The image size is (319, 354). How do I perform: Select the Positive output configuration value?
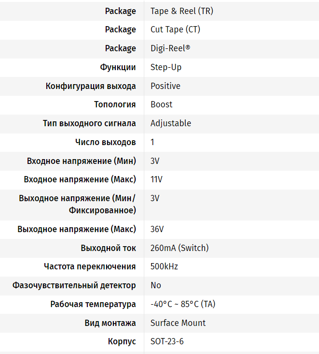pyautogui.click(x=166, y=86)
